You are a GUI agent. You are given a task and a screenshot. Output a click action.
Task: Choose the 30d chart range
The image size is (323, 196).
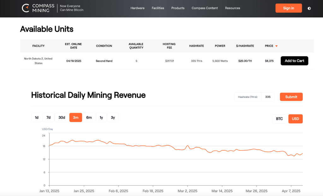pos(62,118)
